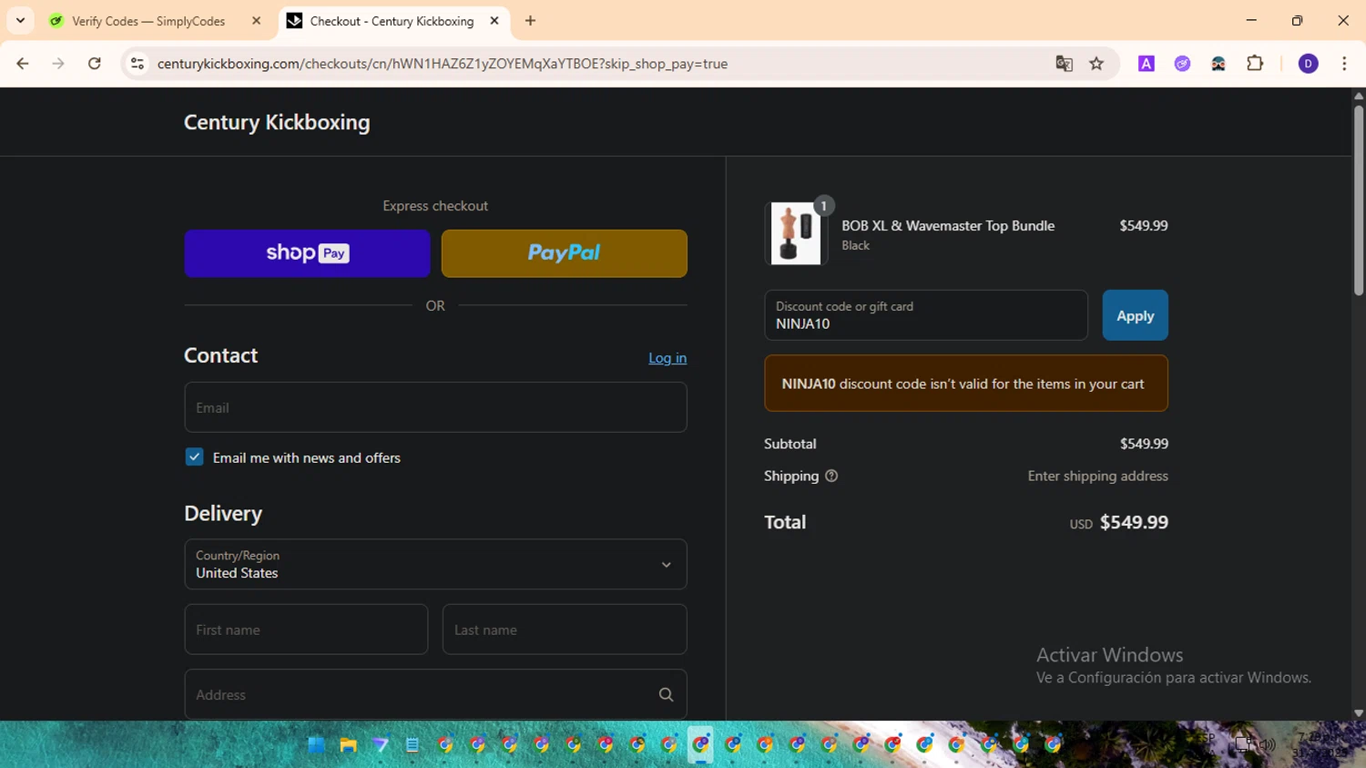Open the round purple extension icon
The image size is (1366, 768).
pos(1182,64)
